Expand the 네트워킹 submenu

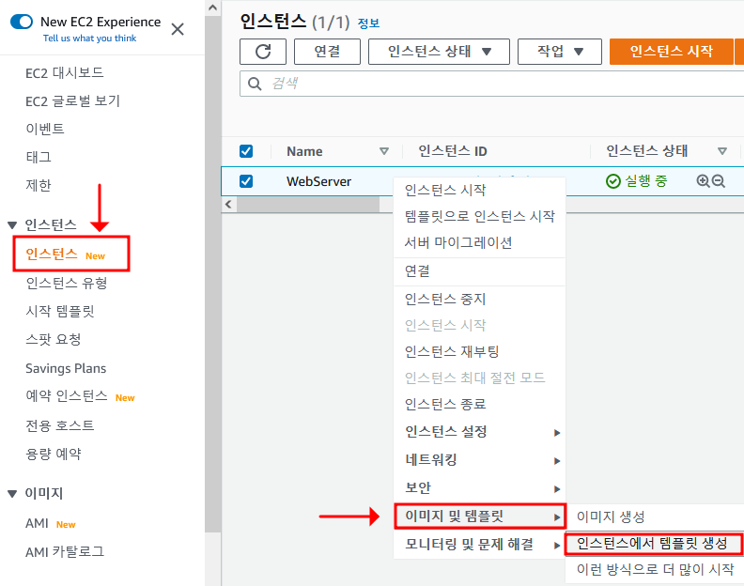[x=480, y=460]
